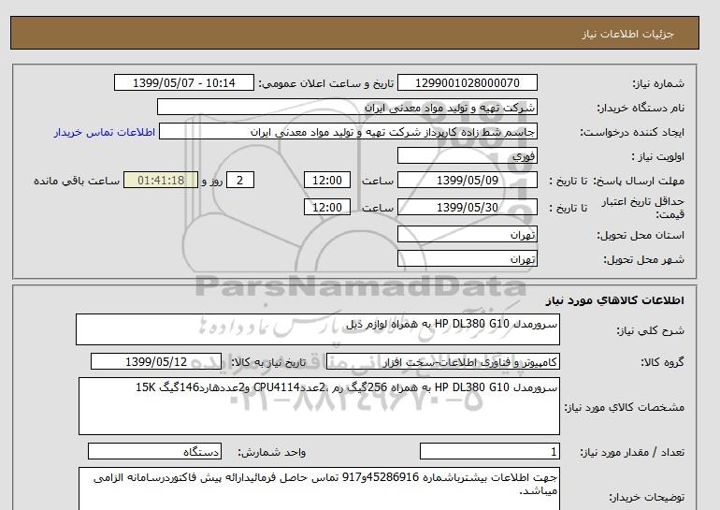The height and width of the screenshot is (510, 720).
Task: Click the remaining days field showing 2
Action: [x=239, y=180]
